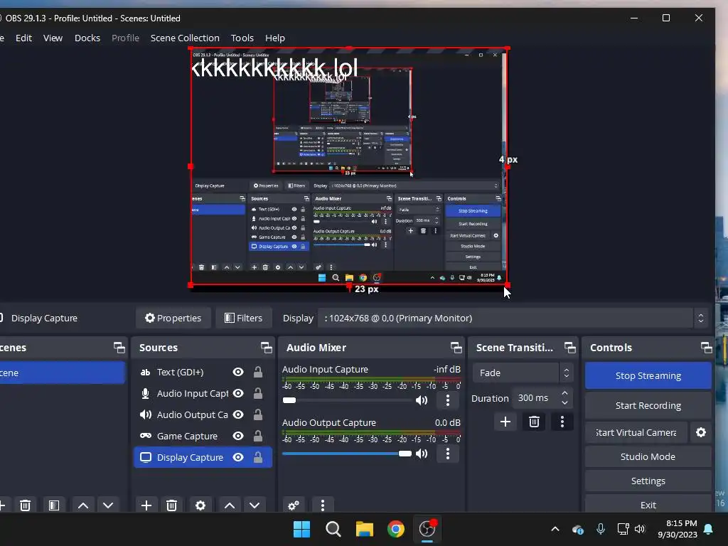Open the Tools menu
The height and width of the screenshot is (546, 728).
pos(242,38)
